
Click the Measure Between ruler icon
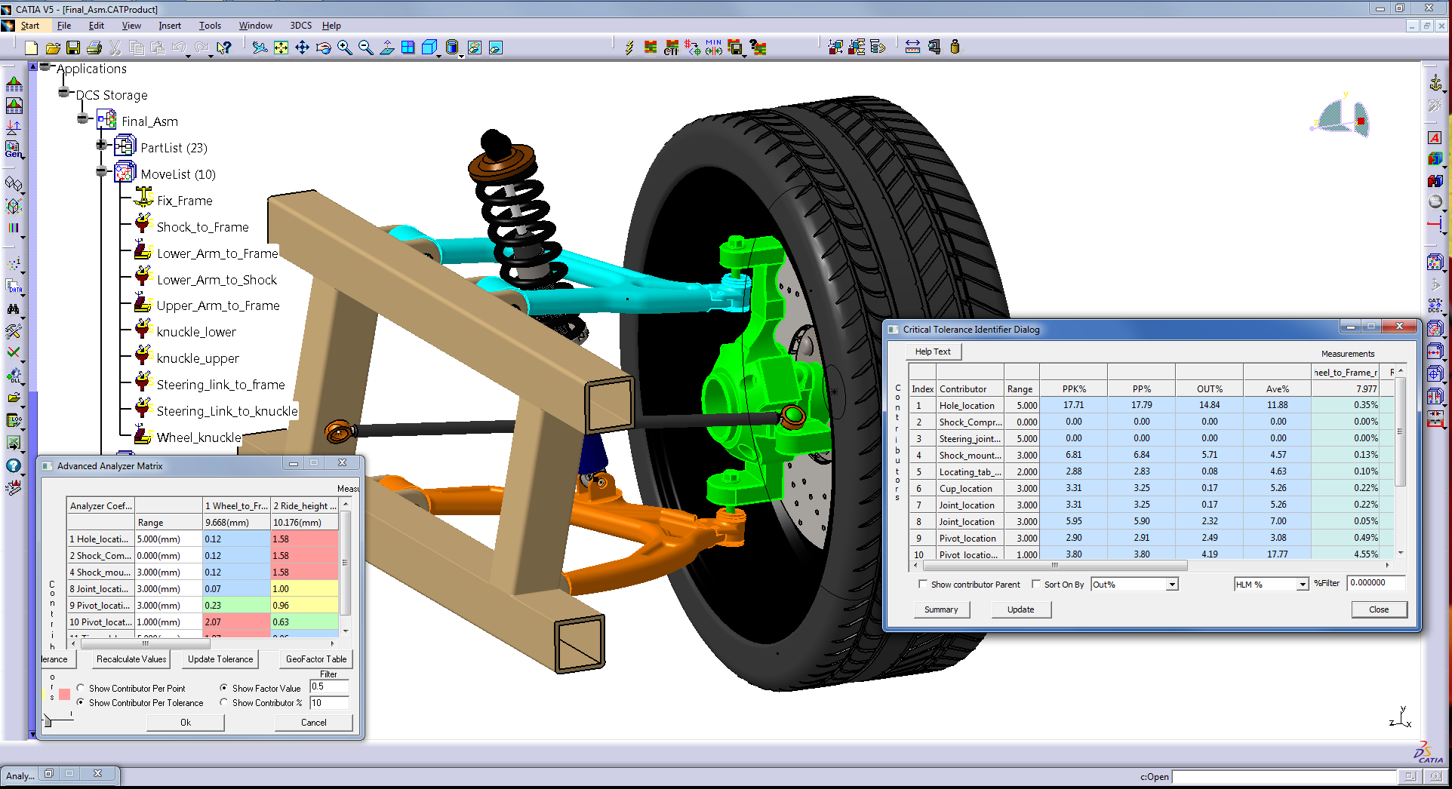click(912, 48)
